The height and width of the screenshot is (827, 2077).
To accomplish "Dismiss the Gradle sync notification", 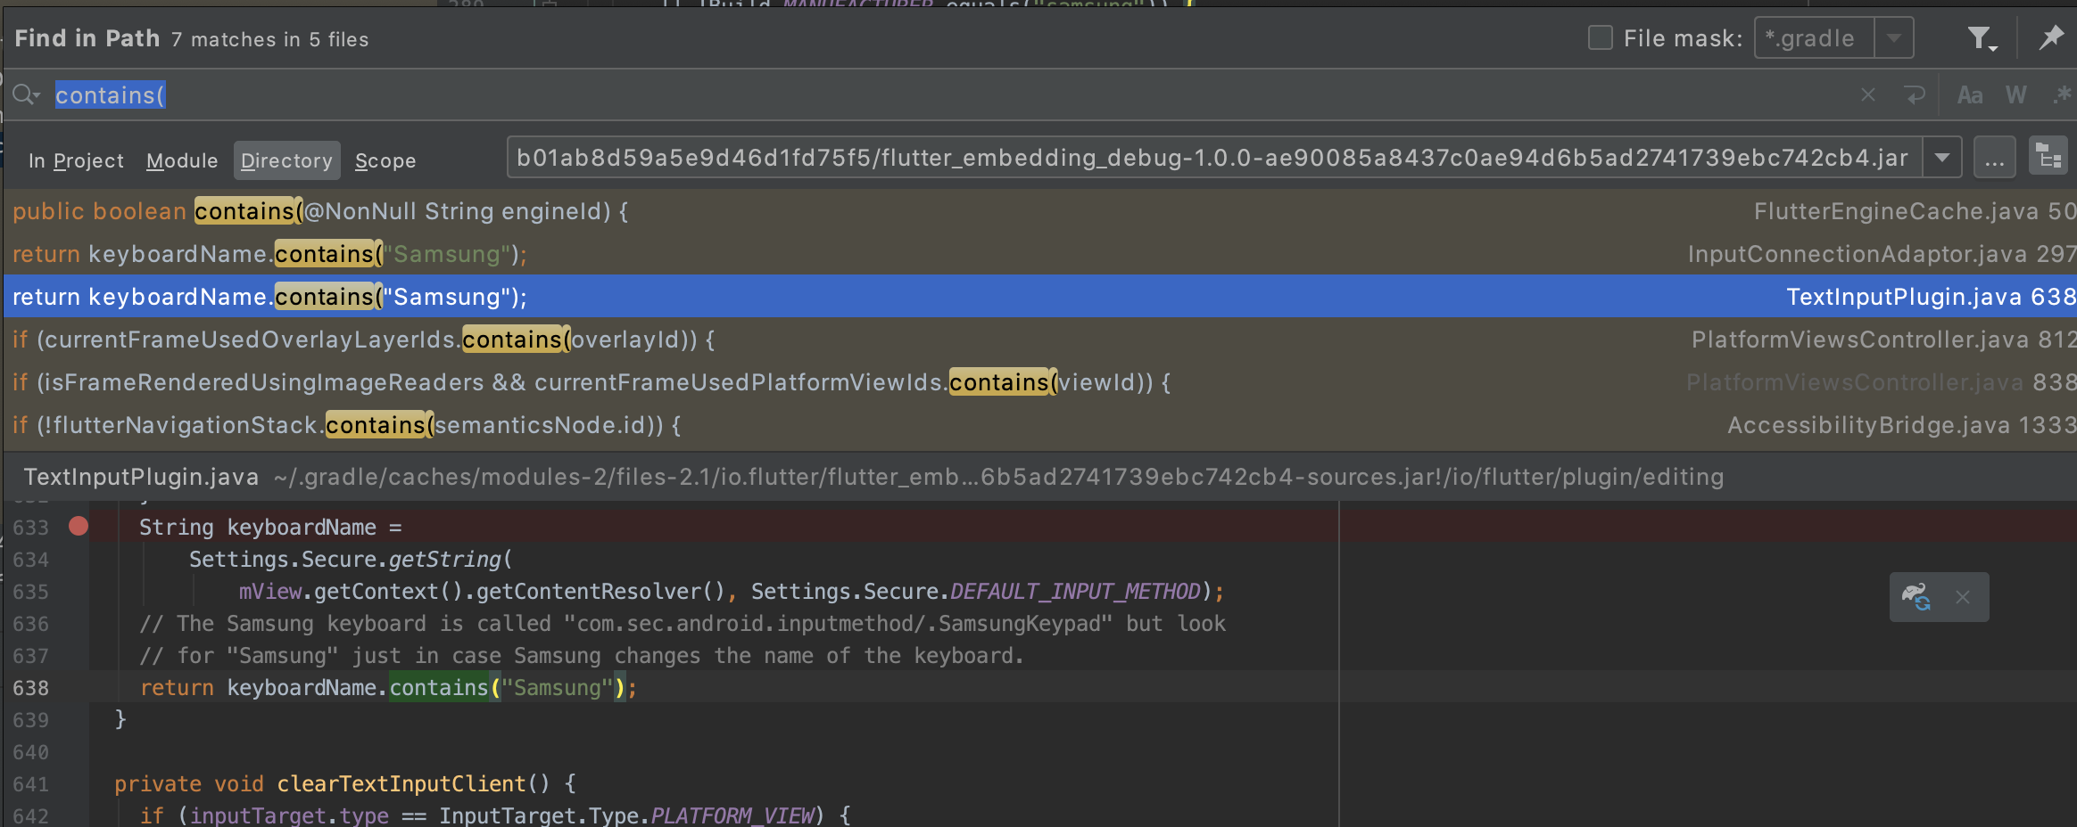I will pos(1963,597).
